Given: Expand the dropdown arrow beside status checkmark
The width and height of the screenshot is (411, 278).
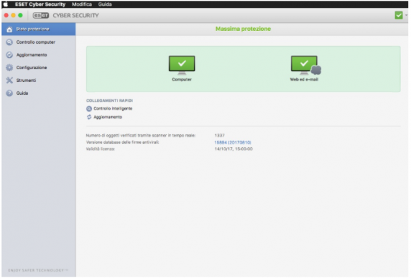Looking at the screenshot, I should [406, 15].
